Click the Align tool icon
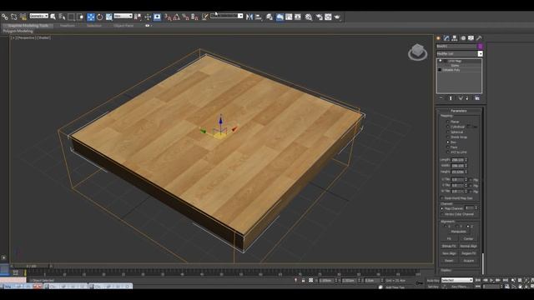Viewport: 534px width, 300px height. pos(259,17)
